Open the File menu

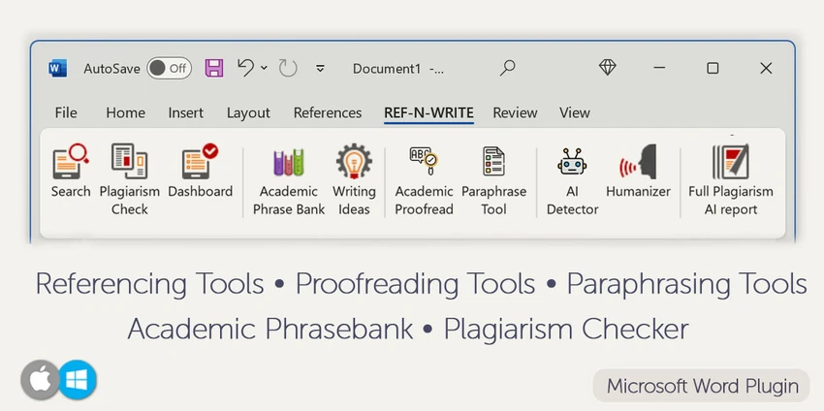tap(66, 113)
